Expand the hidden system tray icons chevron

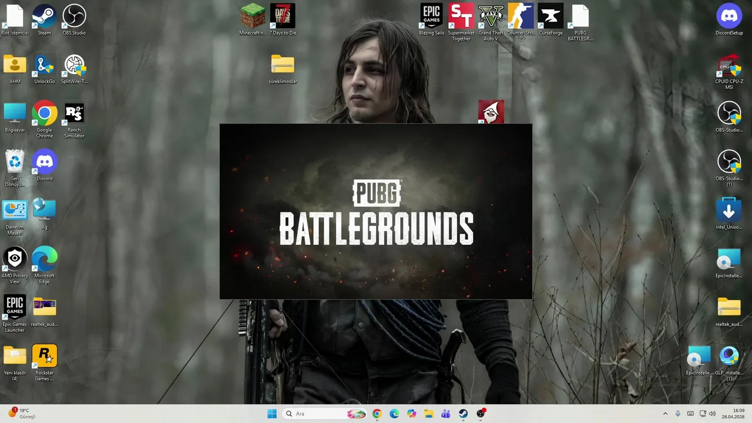tap(665, 414)
